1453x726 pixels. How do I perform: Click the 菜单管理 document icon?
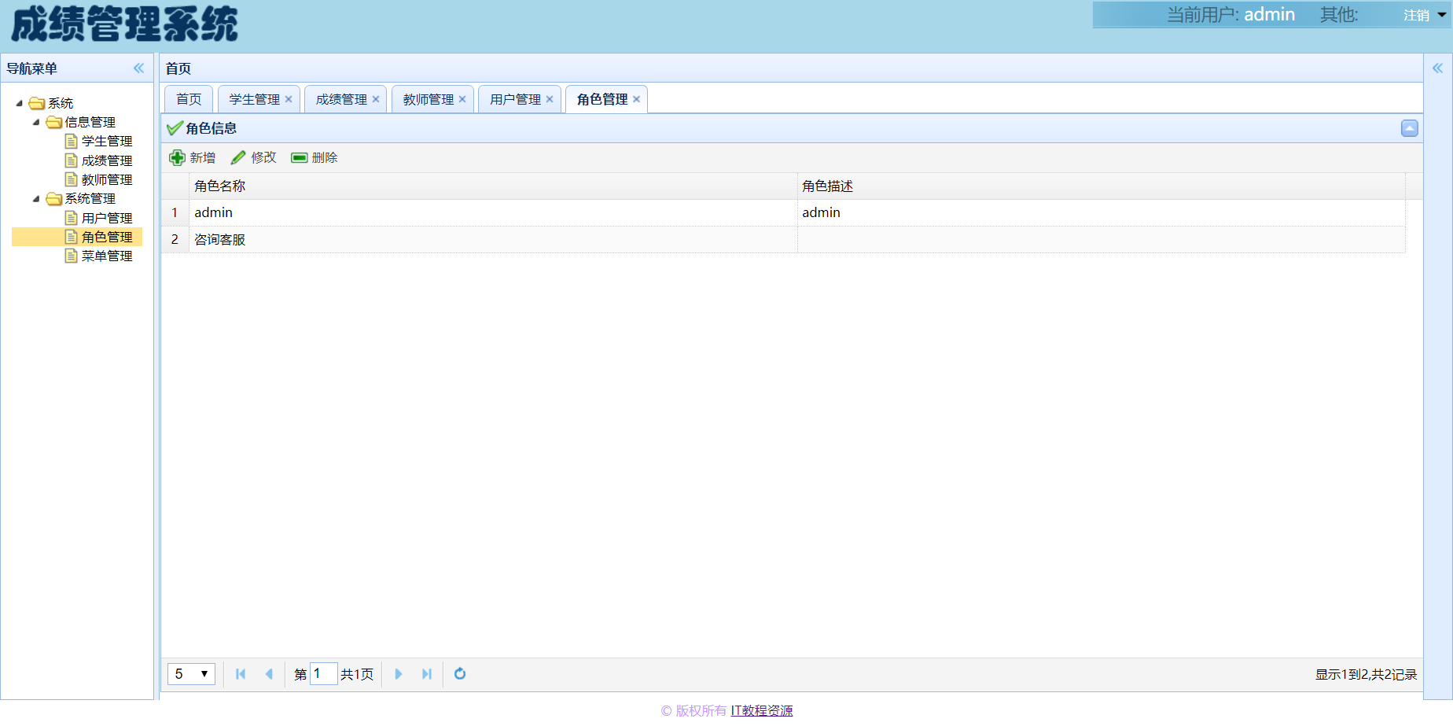[x=71, y=256]
